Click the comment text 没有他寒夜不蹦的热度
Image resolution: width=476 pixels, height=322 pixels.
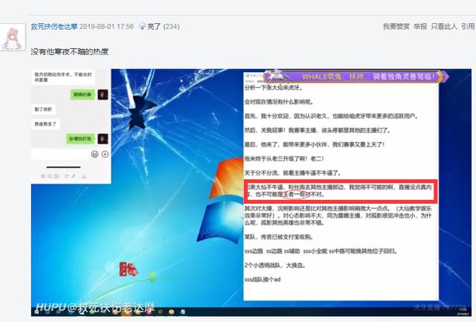point(69,51)
